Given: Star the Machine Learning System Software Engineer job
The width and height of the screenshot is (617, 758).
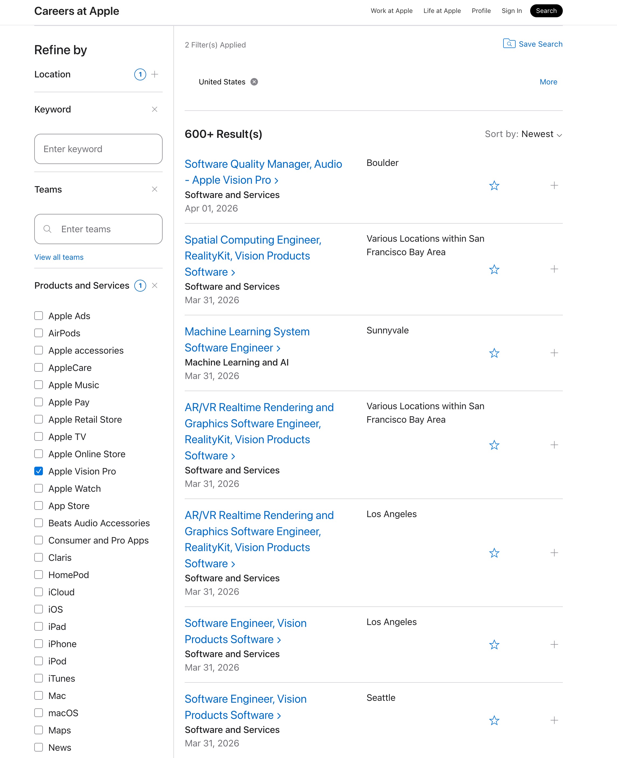Looking at the screenshot, I should pos(494,353).
